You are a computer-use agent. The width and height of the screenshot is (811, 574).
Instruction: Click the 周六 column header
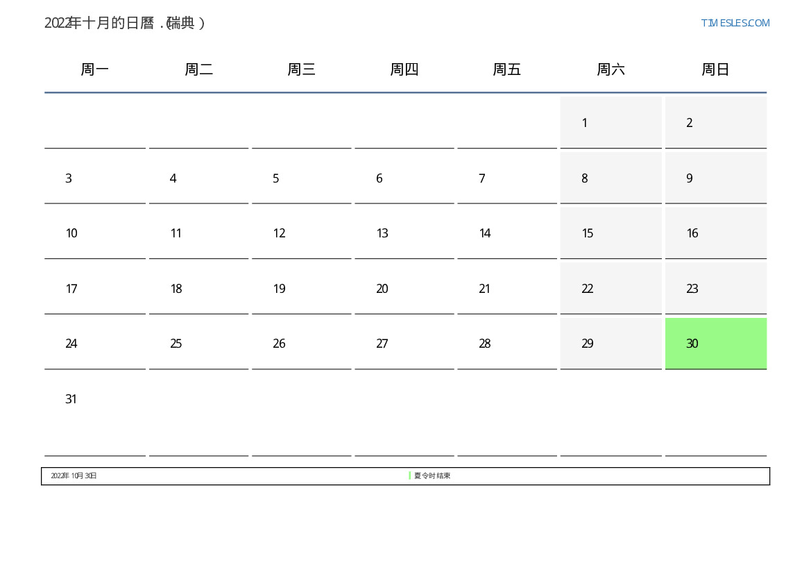[611, 69]
